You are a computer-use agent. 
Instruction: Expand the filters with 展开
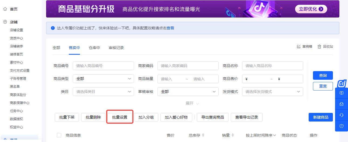coord(192,103)
